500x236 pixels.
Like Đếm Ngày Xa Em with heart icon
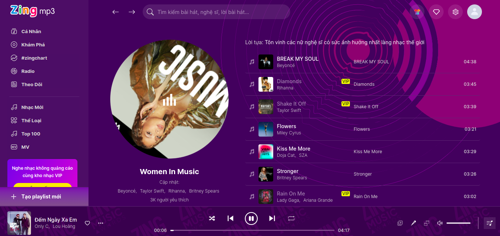tap(87, 223)
